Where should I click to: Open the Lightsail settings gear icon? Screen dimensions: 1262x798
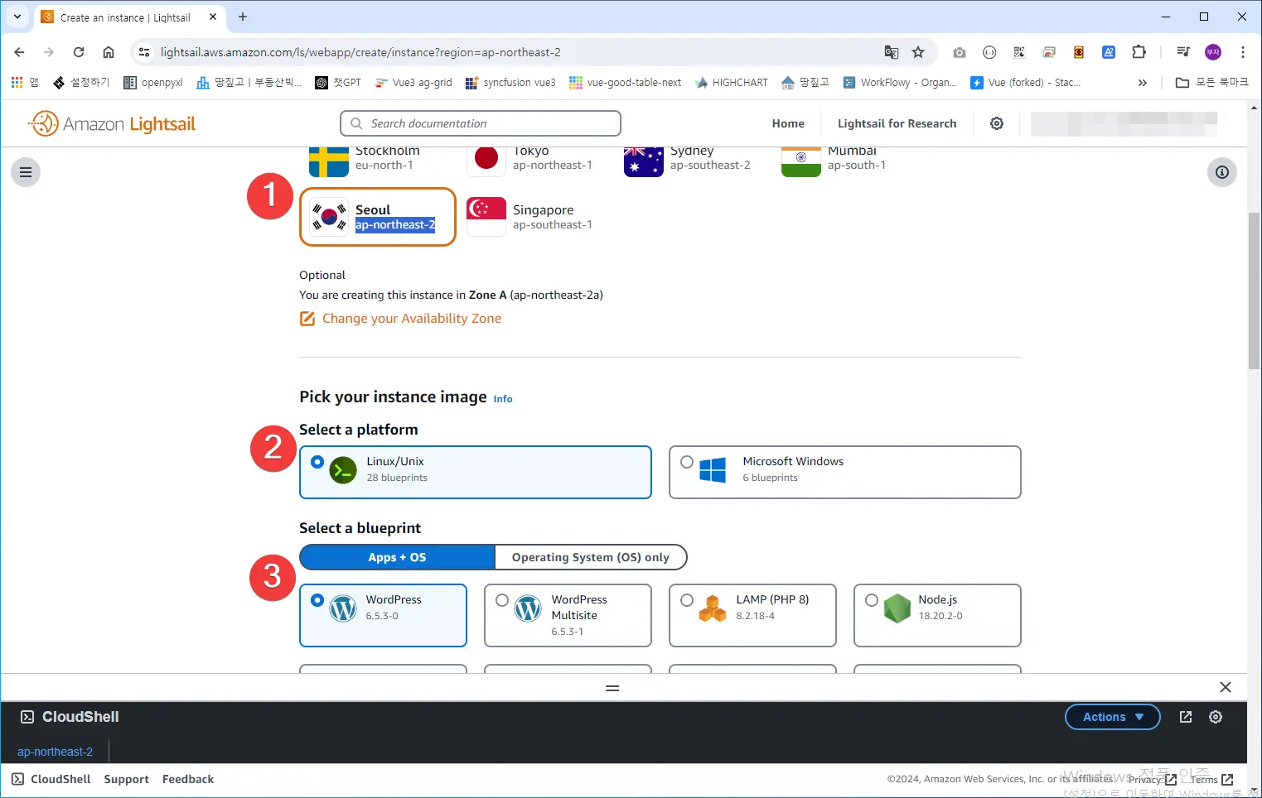tap(997, 123)
